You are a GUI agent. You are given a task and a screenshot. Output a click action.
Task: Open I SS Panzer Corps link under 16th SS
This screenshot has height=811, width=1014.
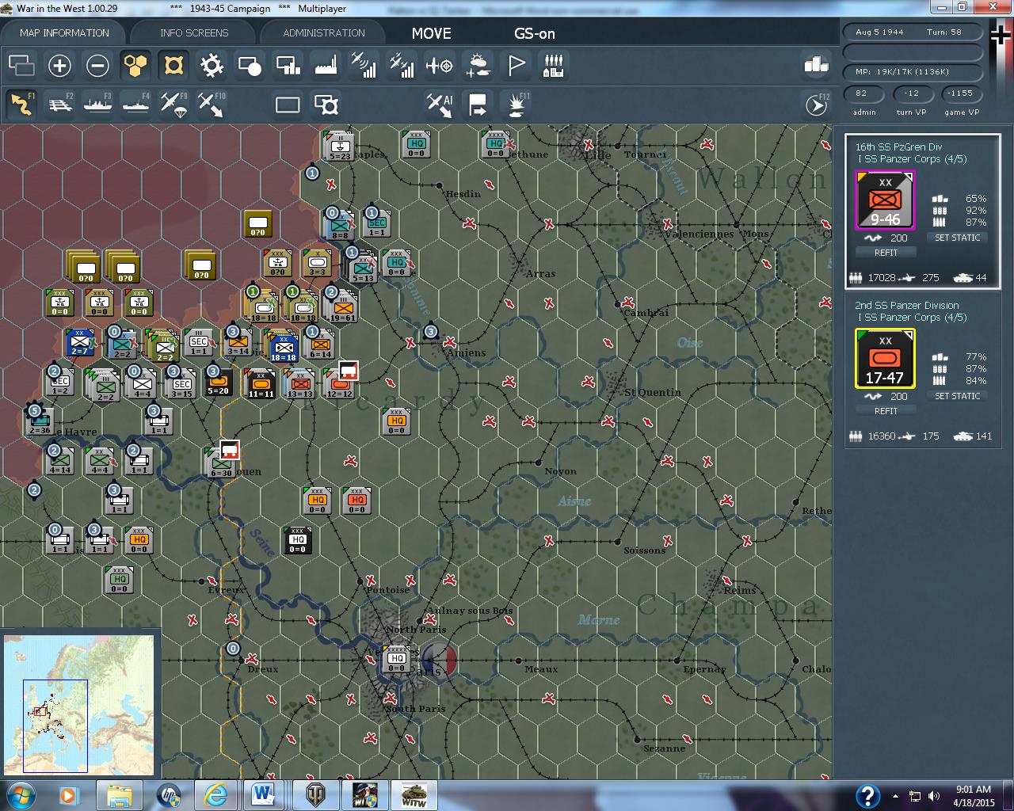[x=912, y=159]
